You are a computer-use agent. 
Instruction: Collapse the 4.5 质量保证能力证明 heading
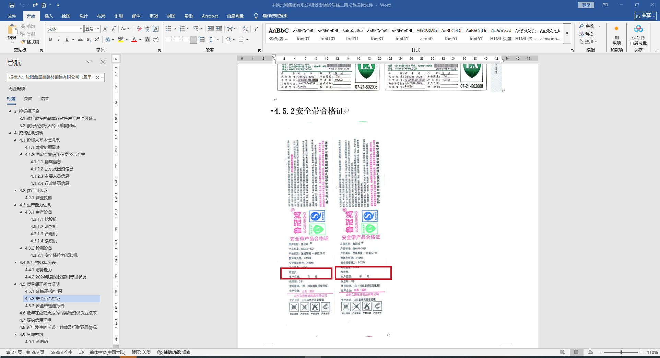click(15, 284)
